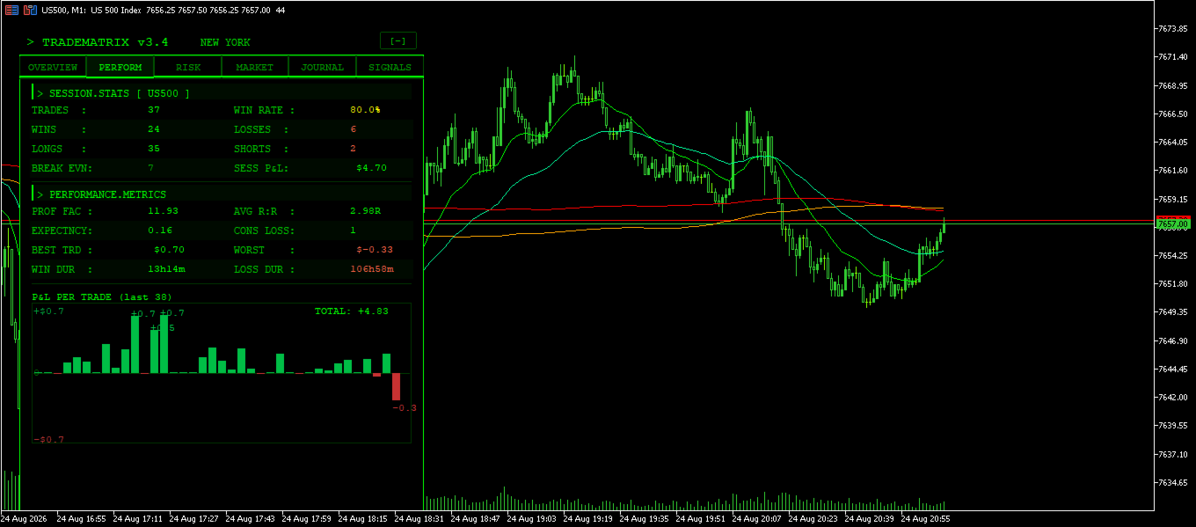Image resolution: width=1196 pixels, height=527 pixels.
Task: Open the depth of market icon in chart header
Action: coord(30,10)
